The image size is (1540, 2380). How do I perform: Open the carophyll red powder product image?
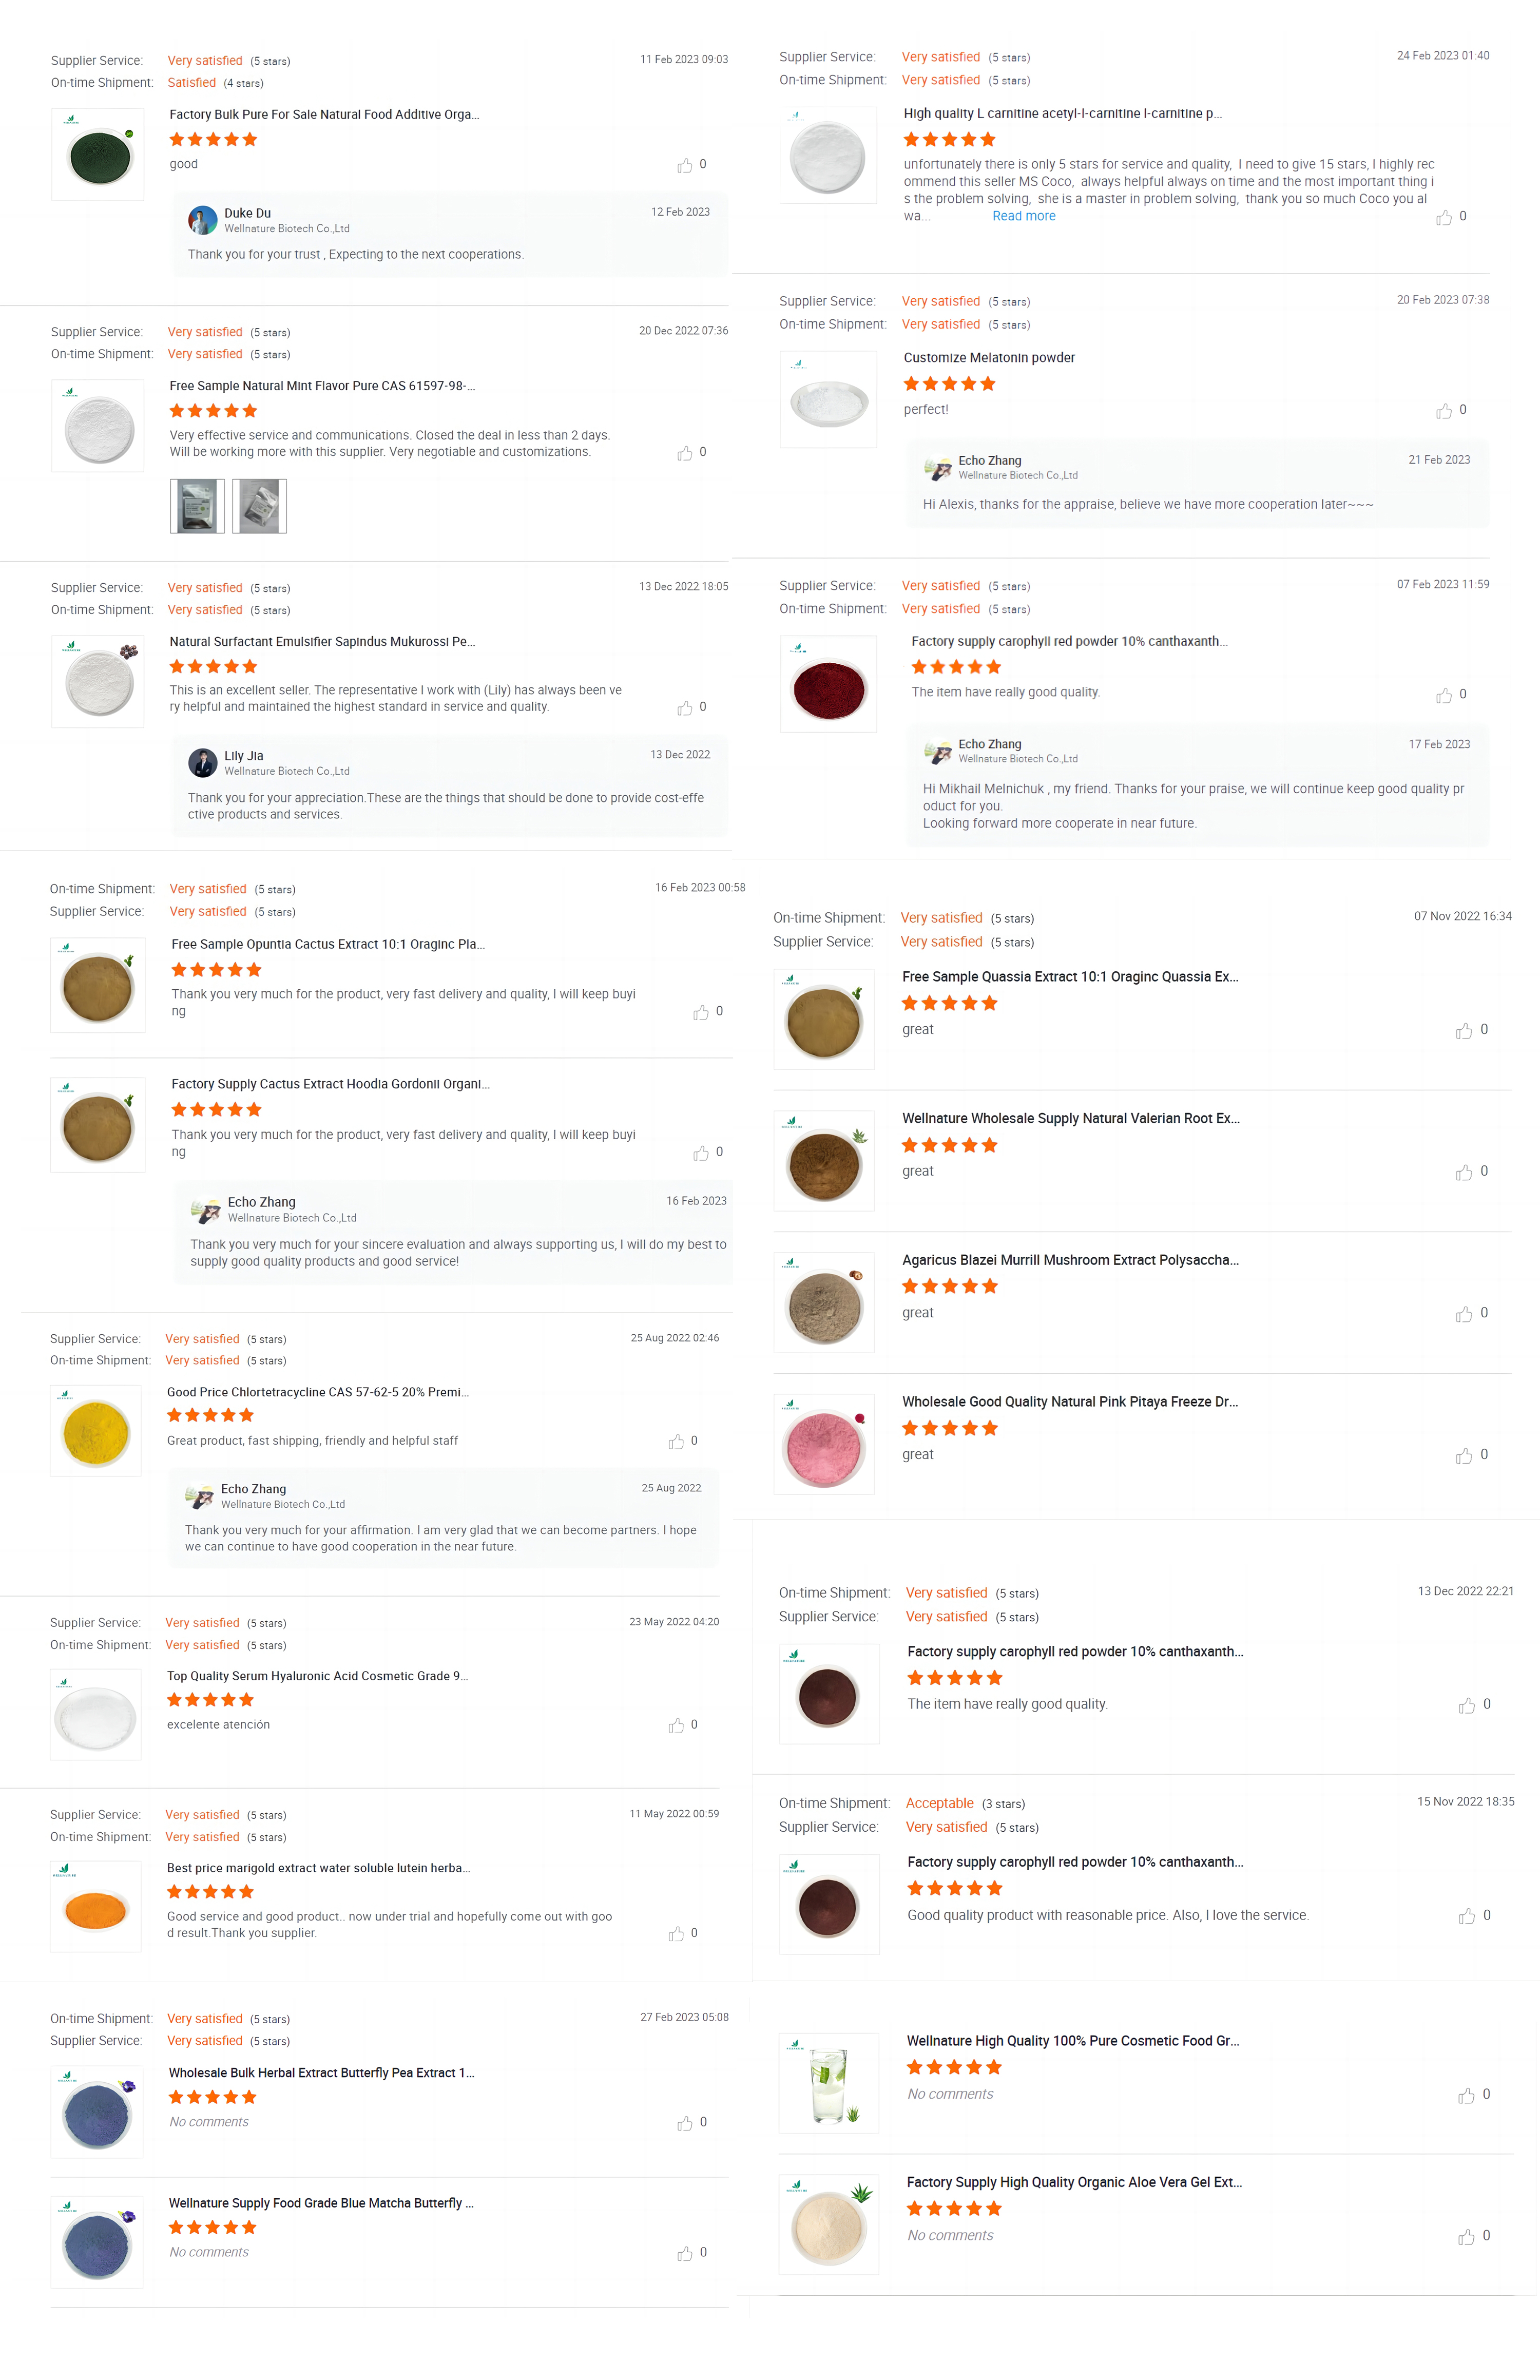pos(828,683)
